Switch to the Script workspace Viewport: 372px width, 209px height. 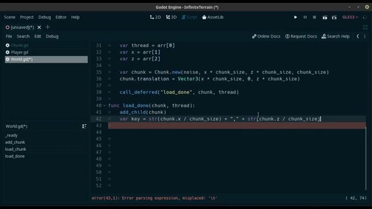coord(189,17)
